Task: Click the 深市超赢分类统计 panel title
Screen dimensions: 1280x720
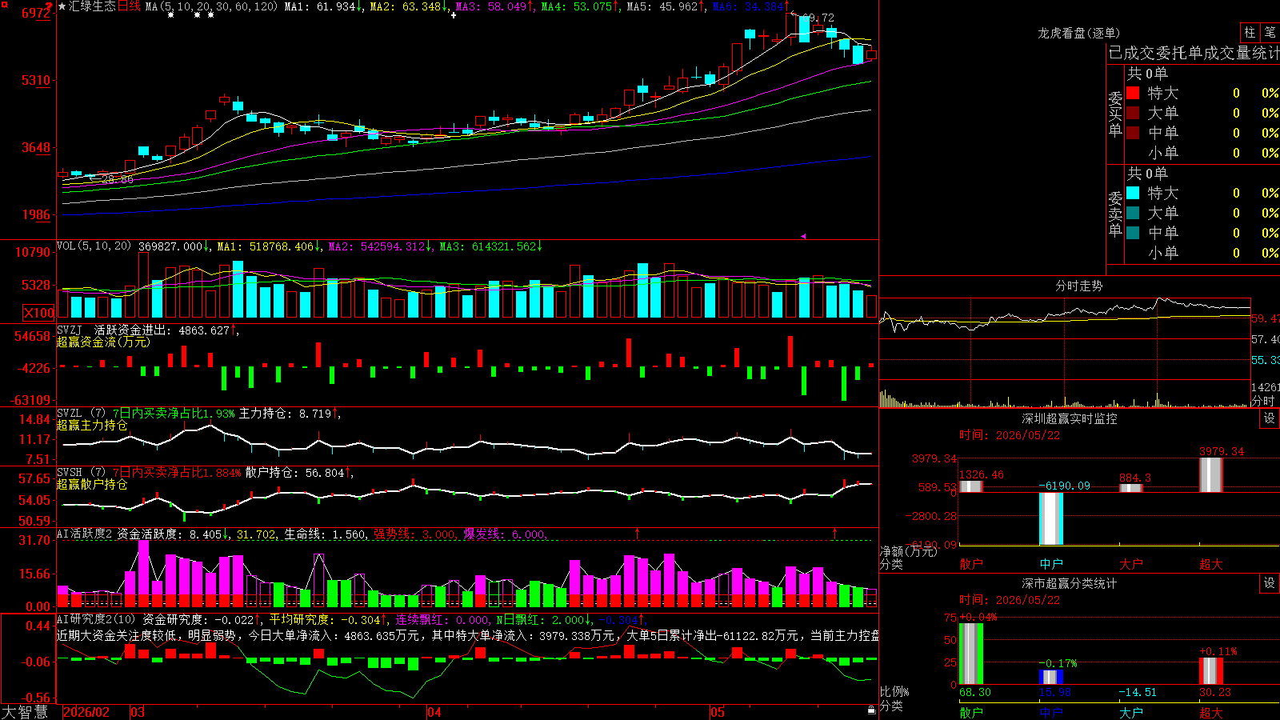Action: (x=1070, y=583)
